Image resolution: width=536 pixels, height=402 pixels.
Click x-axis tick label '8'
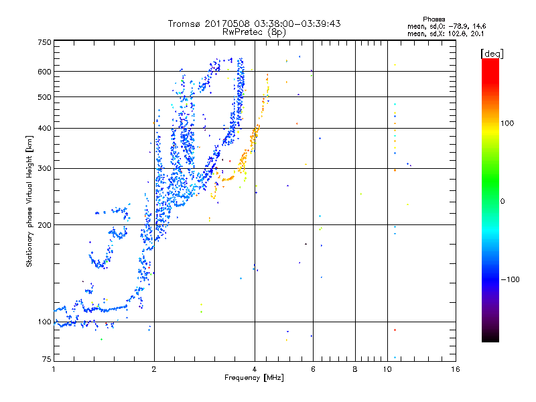(355, 369)
